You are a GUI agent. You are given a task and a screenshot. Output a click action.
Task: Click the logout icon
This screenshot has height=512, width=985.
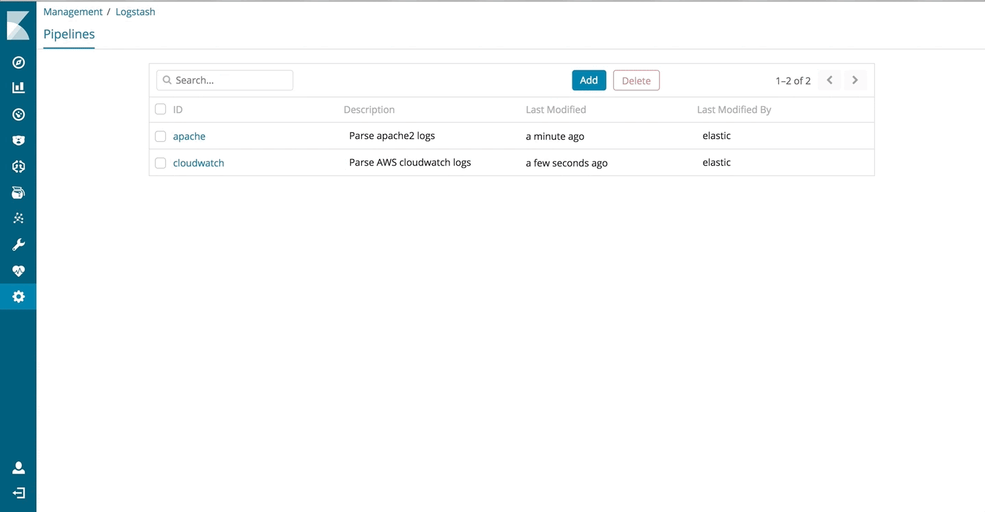(18, 493)
